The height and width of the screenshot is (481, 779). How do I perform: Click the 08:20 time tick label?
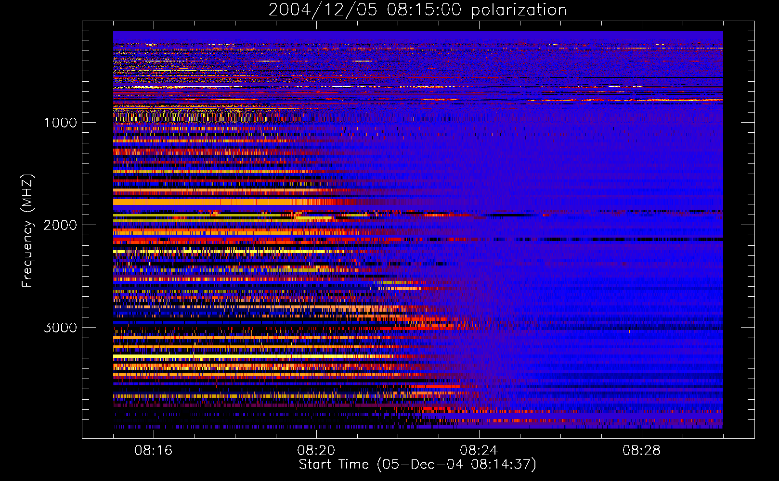click(316, 451)
